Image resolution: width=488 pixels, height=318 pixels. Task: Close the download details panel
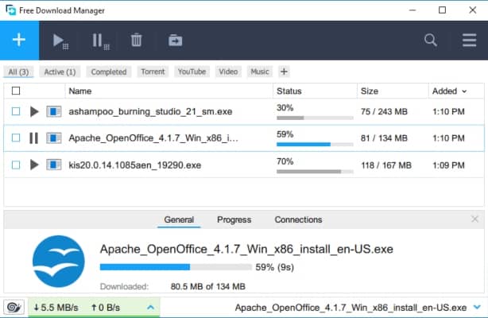[x=474, y=219]
